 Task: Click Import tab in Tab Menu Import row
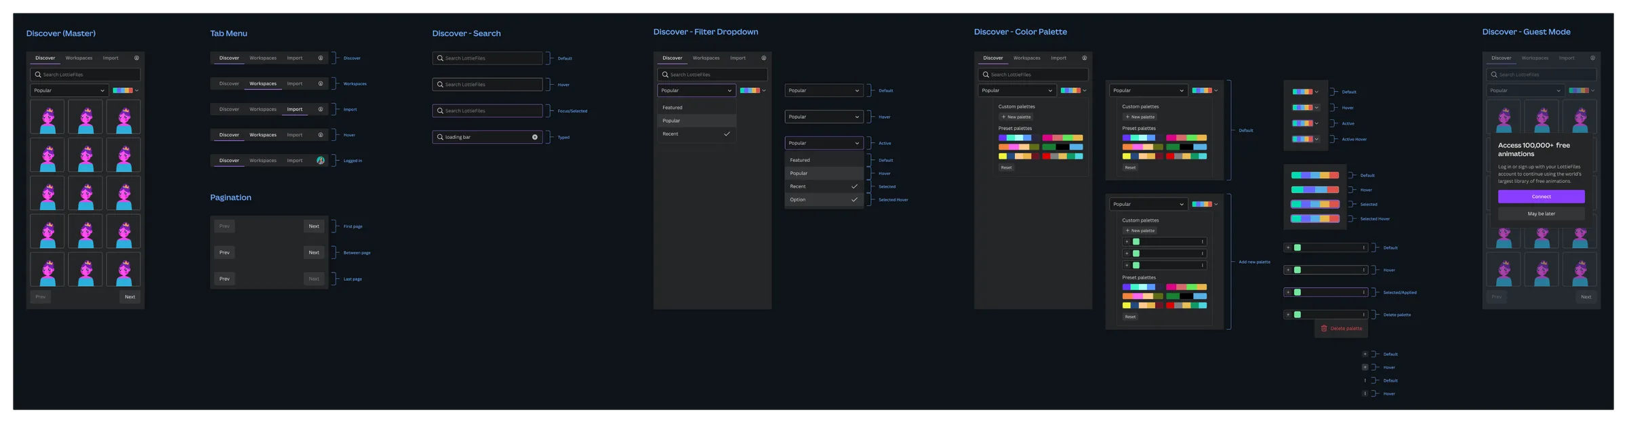tap(295, 109)
